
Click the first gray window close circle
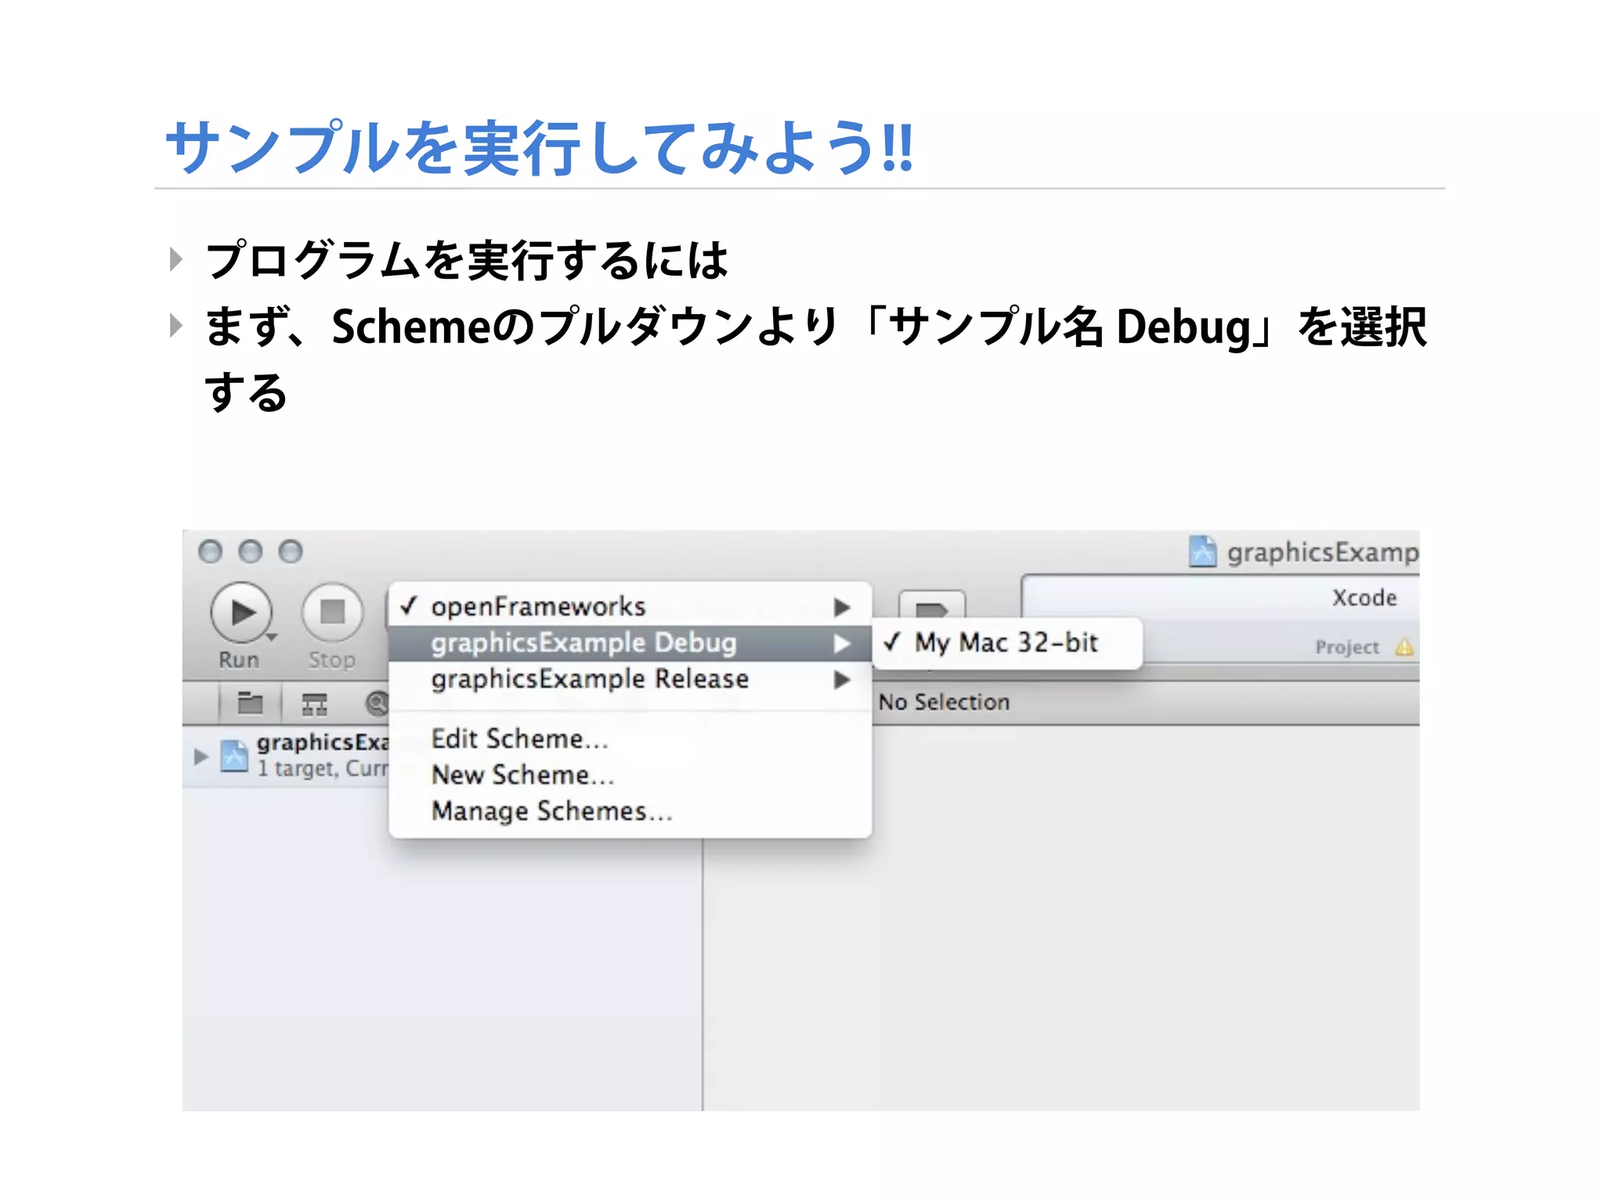(x=210, y=551)
